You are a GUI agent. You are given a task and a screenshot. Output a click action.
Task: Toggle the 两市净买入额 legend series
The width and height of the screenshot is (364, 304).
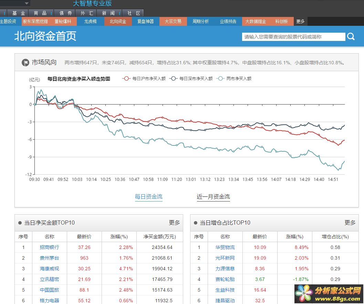coord(234,79)
